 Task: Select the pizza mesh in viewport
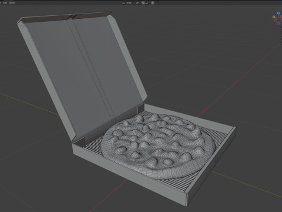tap(157, 146)
